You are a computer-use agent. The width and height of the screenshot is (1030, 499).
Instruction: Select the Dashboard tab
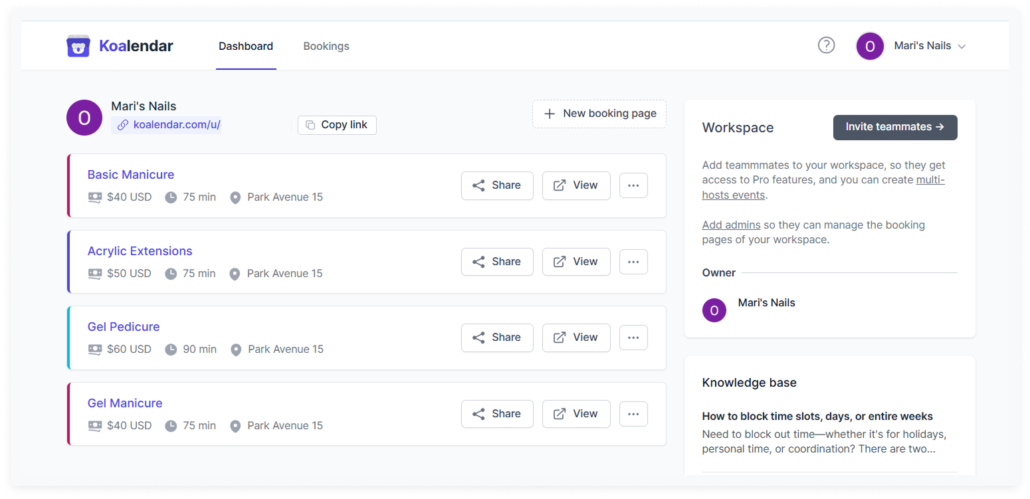click(x=246, y=46)
